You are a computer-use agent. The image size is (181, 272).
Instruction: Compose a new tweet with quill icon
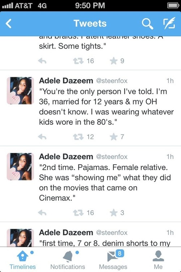[x=169, y=23]
